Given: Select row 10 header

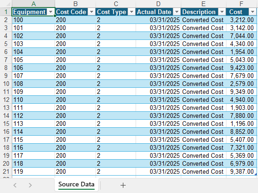Looking at the screenshot, I should coord(6,84).
